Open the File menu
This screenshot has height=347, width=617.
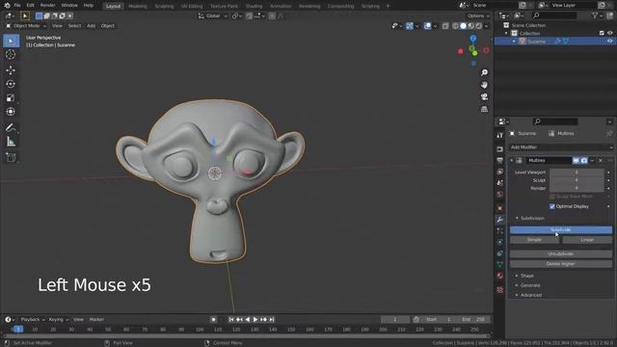click(17, 6)
